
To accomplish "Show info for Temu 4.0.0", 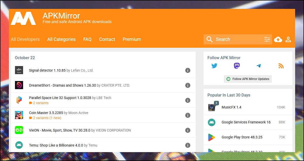I will pos(188,145).
